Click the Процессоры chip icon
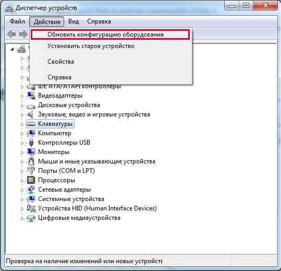Viewport: 281px width, 271px height. pos(31,180)
